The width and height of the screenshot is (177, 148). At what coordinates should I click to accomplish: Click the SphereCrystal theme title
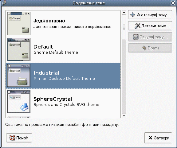pos(53,99)
